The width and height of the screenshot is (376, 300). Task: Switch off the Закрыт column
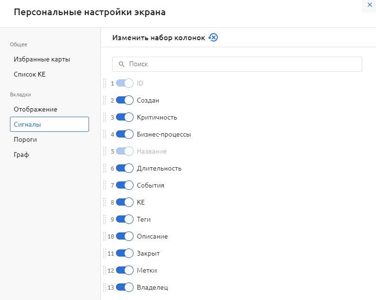tap(125, 253)
